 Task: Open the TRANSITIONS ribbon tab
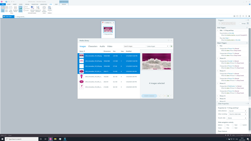35,4
